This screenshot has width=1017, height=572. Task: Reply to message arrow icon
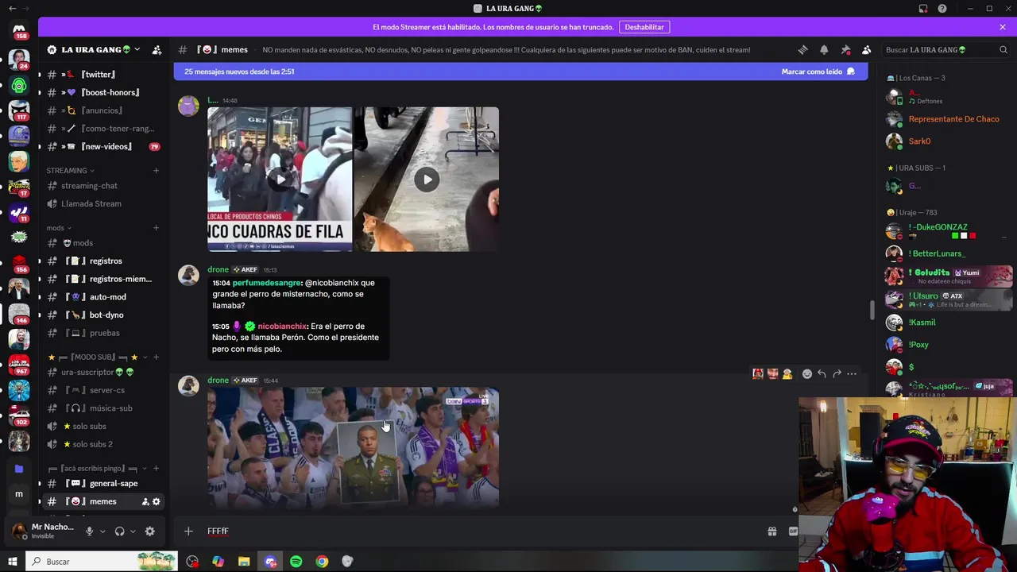click(822, 373)
